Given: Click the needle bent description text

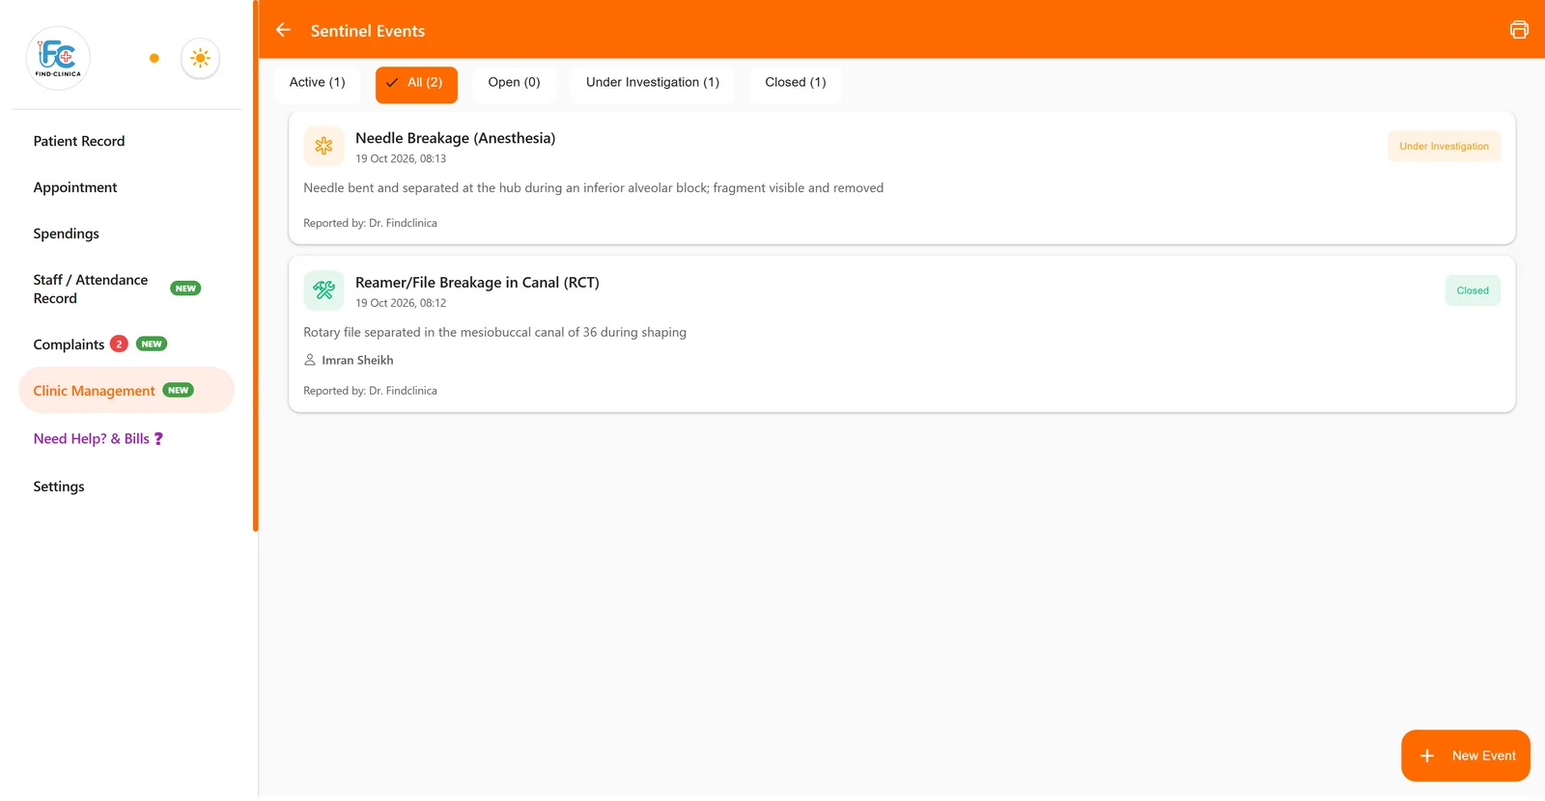Looking at the screenshot, I should point(593,188).
